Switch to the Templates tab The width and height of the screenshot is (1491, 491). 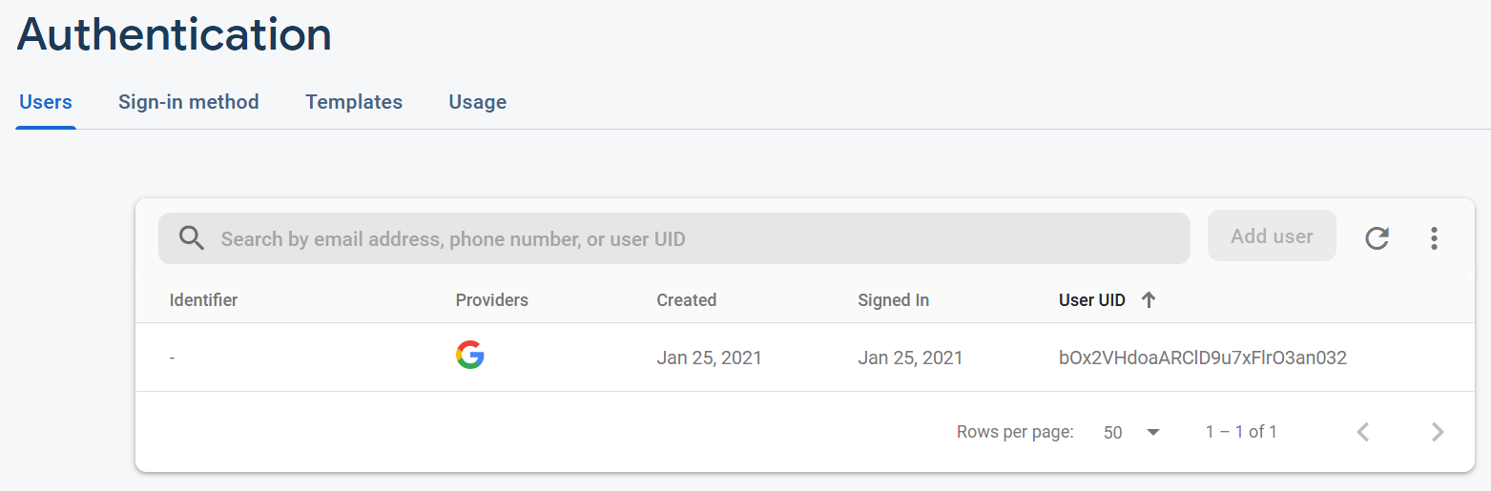[x=354, y=102]
